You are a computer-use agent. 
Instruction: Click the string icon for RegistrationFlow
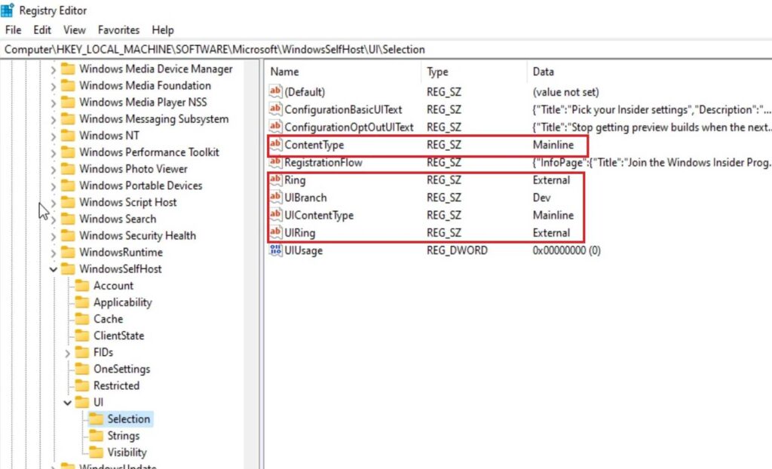(x=275, y=162)
